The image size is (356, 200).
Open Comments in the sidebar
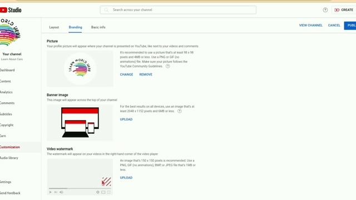click(x=7, y=103)
